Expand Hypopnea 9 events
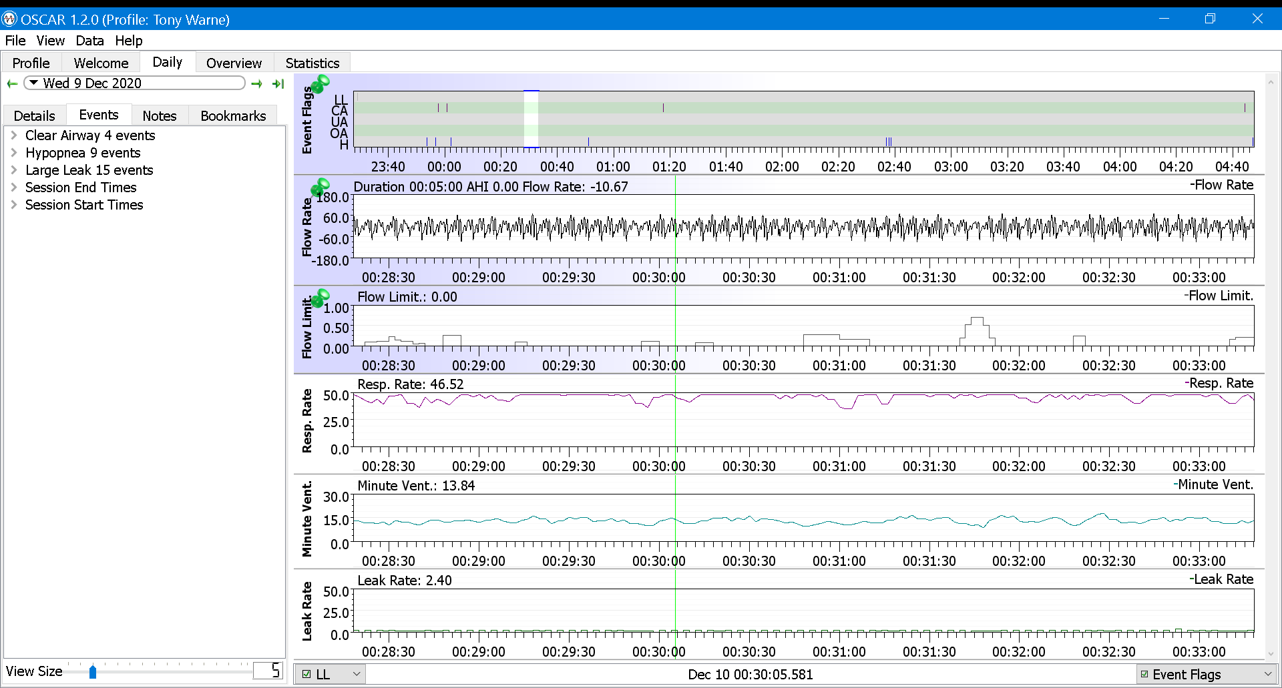 13,152
